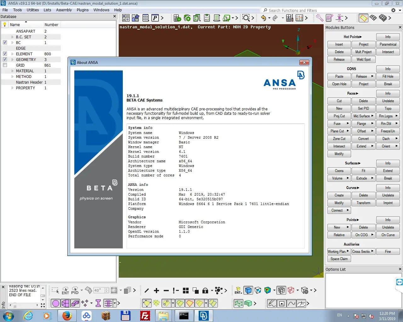Image resolution: width=403 pixels, height=322 pixels.
Task: Click the Space Claim button
Action: [x=339, y=259]
